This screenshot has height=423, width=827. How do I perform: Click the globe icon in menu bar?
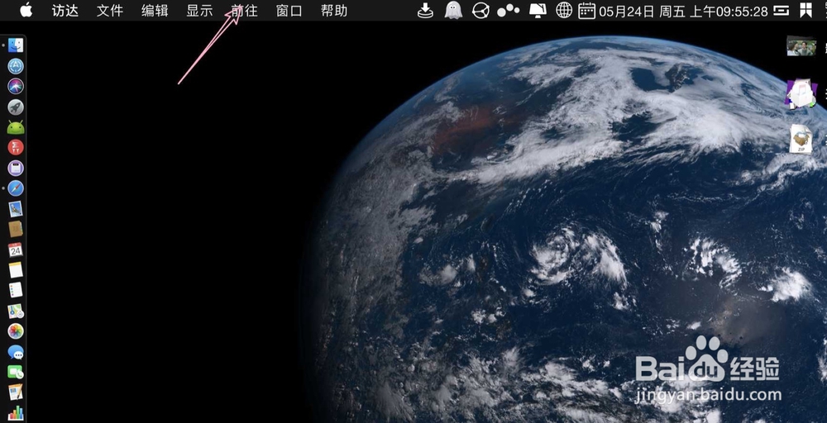[x=564, y=10]
